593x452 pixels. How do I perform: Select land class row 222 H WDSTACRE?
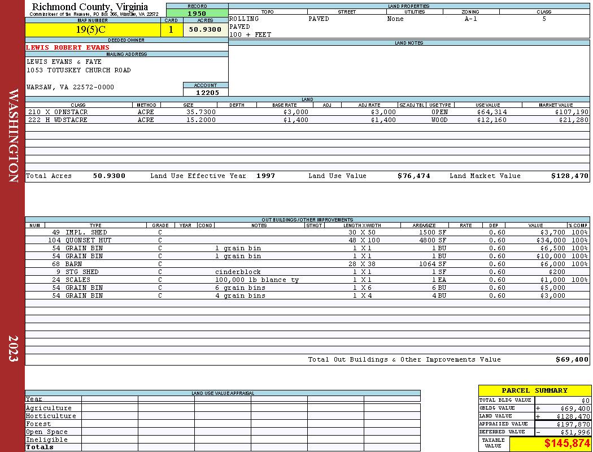point(307,120)
